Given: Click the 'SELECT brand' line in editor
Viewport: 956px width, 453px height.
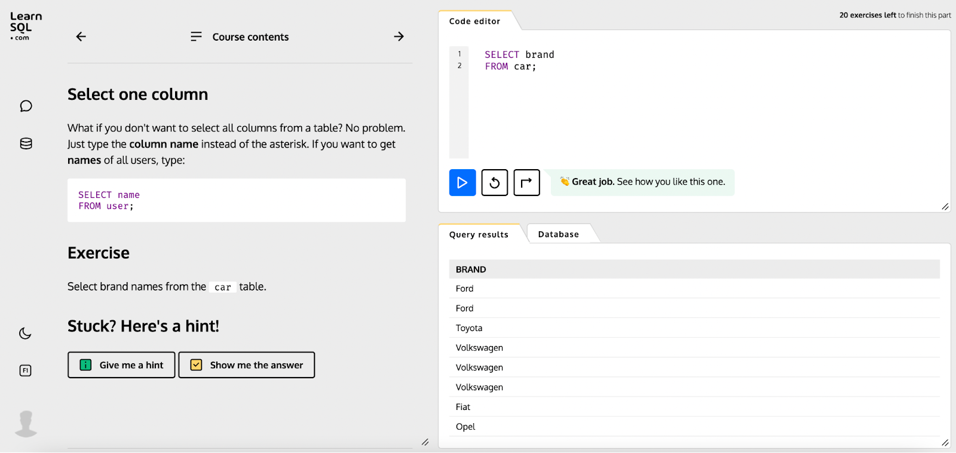Looking at the screenshot, I should 519,54.
